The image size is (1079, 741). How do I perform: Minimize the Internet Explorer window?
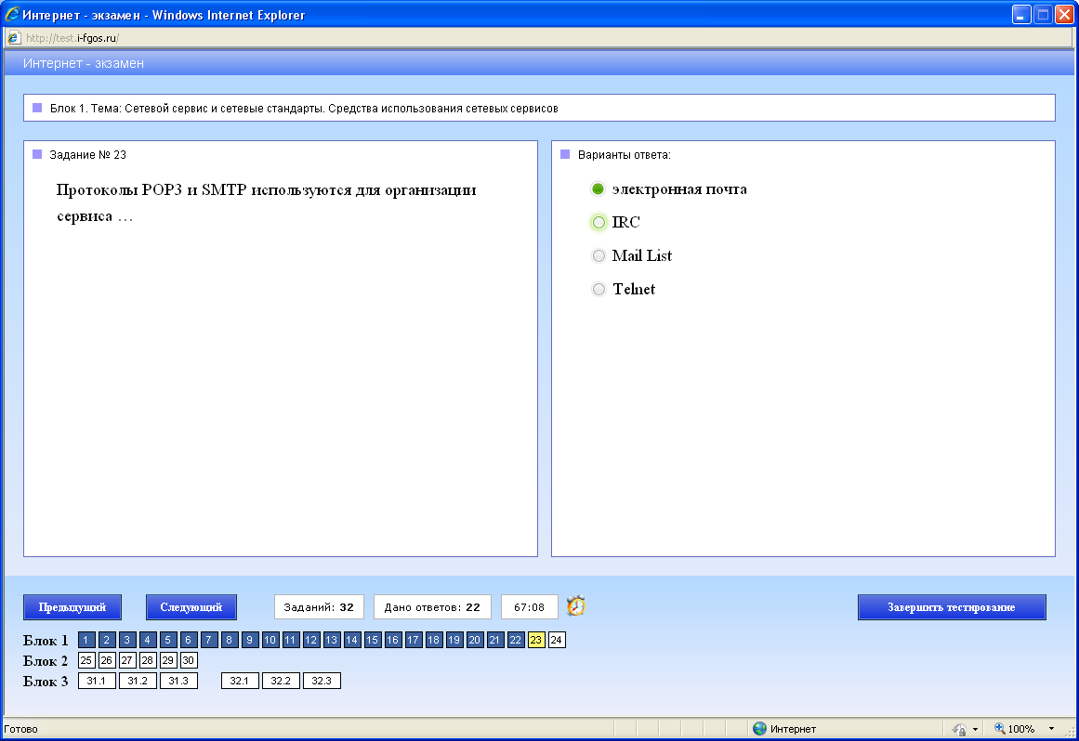pyautogui.click(x=1022, y=15)
